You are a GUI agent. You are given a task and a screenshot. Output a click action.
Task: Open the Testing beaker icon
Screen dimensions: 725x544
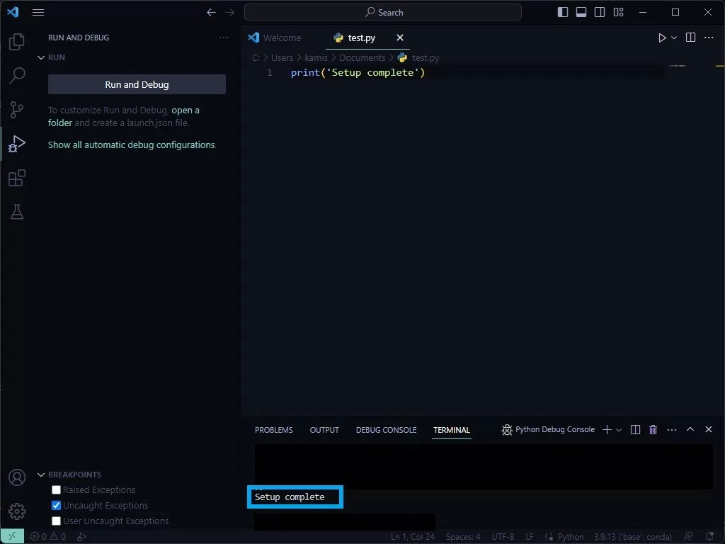[x=16, y=212]
